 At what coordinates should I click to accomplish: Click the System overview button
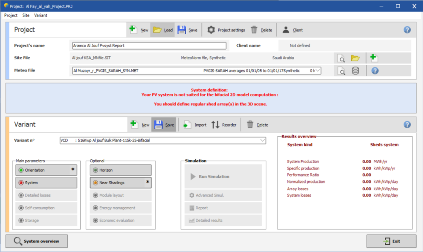click(36, 241)
